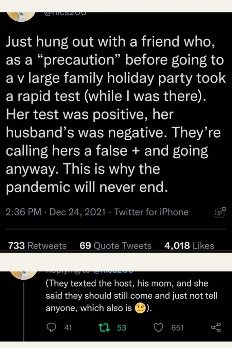232x348 pixels.
Task: Retweet the reply using the green retweet icon
Action: [x=104, y=327]
